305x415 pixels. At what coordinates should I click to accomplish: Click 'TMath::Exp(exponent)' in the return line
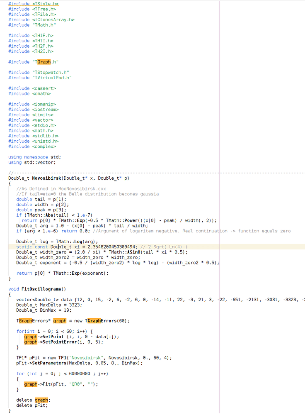80,273
